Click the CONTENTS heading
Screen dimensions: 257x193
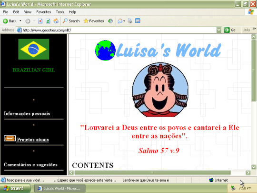point(93,165)
